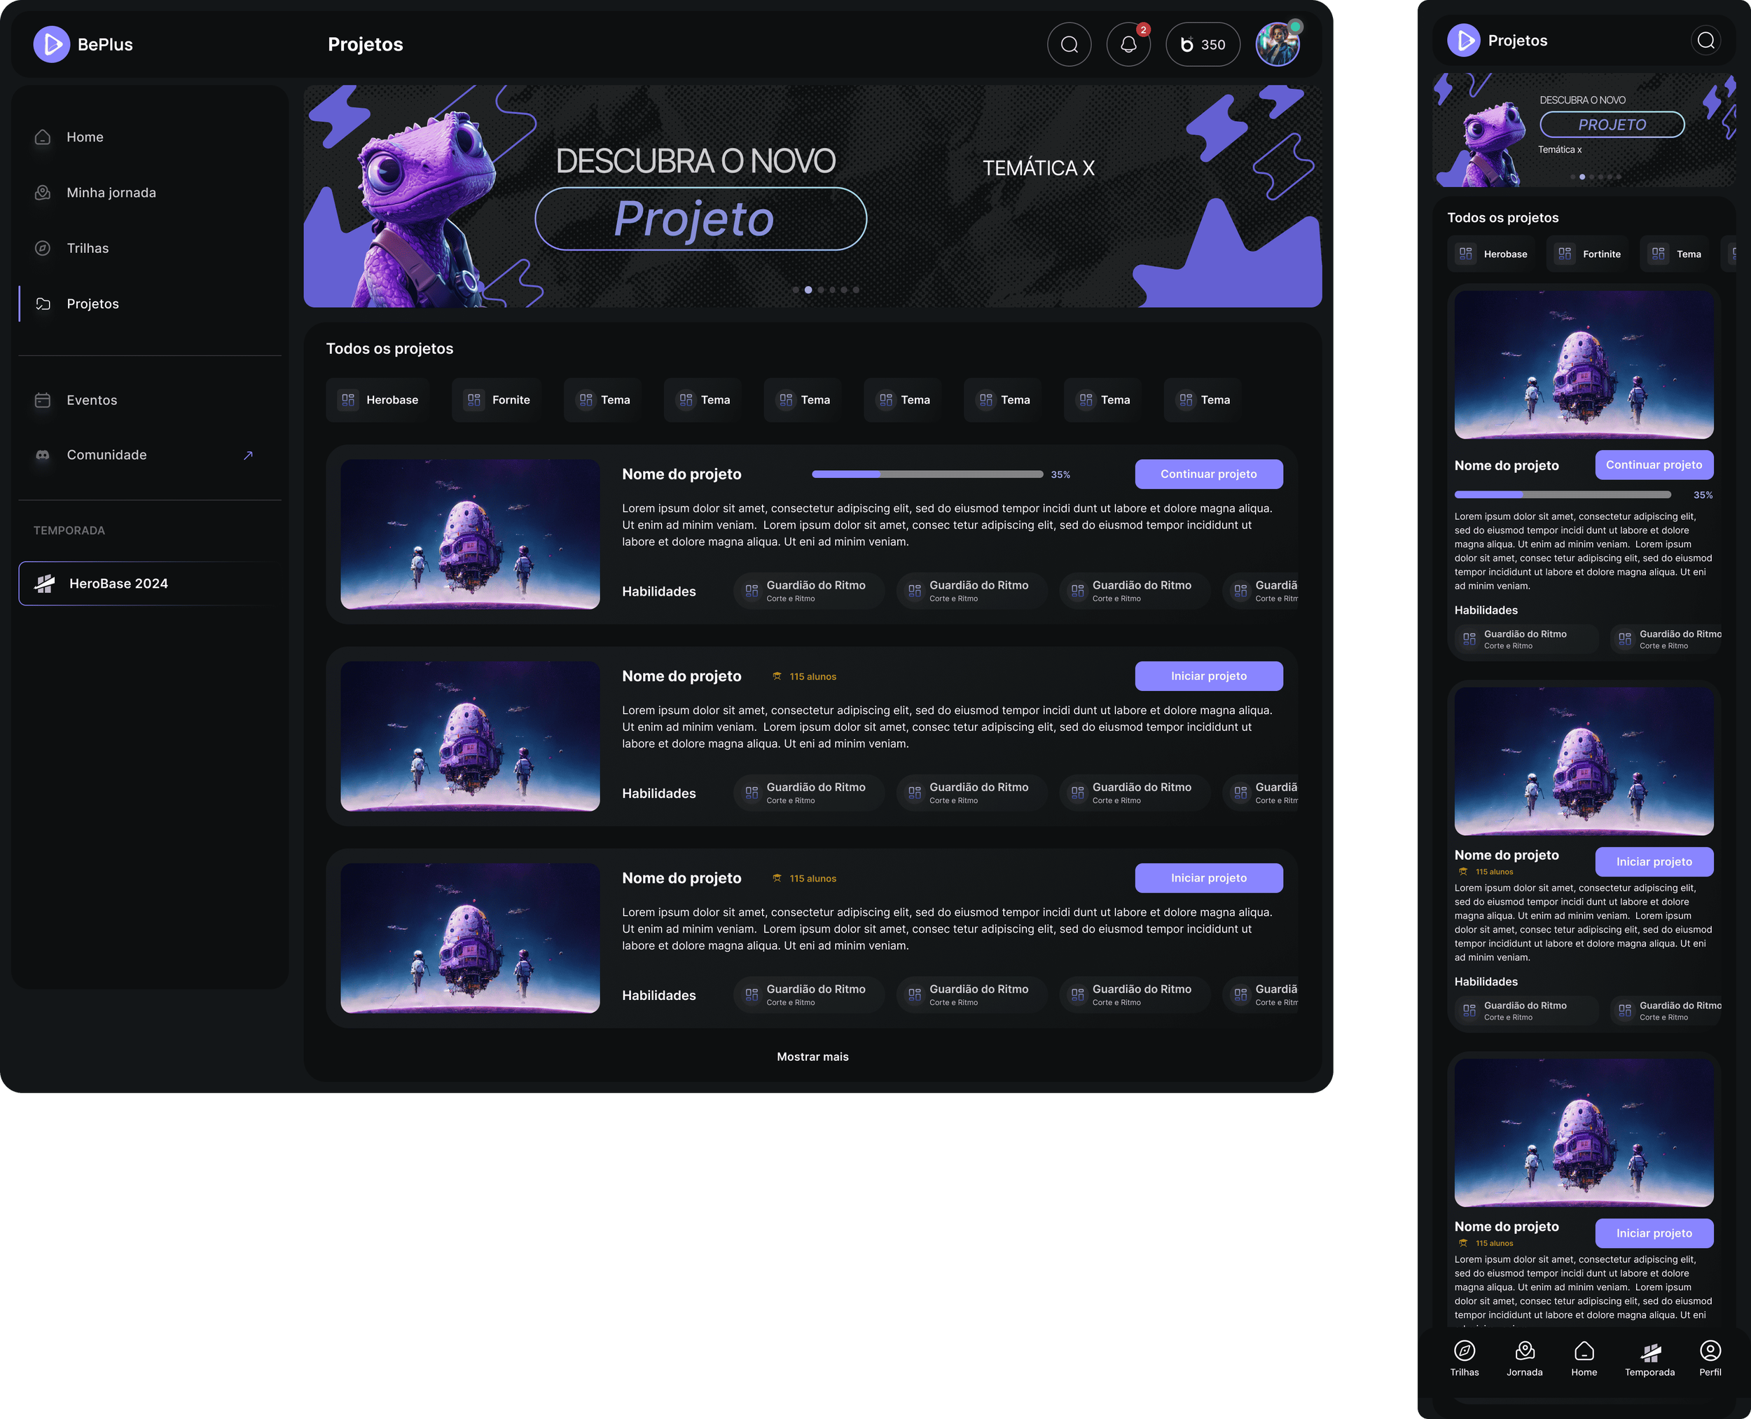Image resolution: width=1751 pixels, height=1419 pixels.
Task: Click the PROJETO pill on mobile banner
Action: (1612, 125)
